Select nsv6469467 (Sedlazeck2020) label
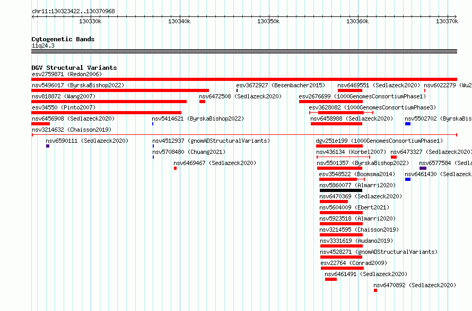The width and height of the screenshot is (472, 311). (x=215, y=163)
